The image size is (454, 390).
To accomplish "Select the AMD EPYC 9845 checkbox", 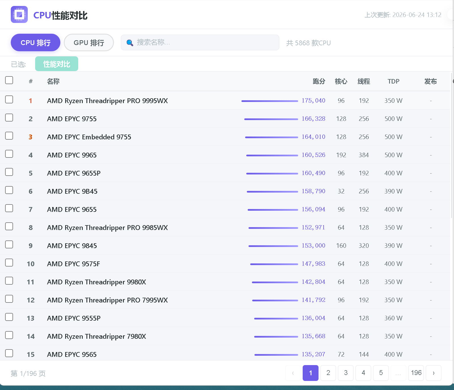I will click(x=9, y=244).
